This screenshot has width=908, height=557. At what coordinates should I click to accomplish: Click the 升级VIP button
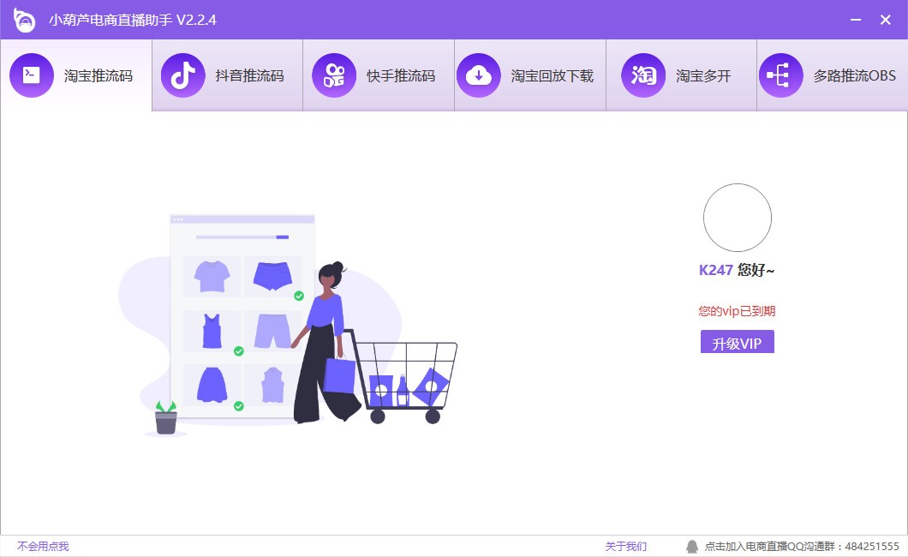[x=738, y=342]
